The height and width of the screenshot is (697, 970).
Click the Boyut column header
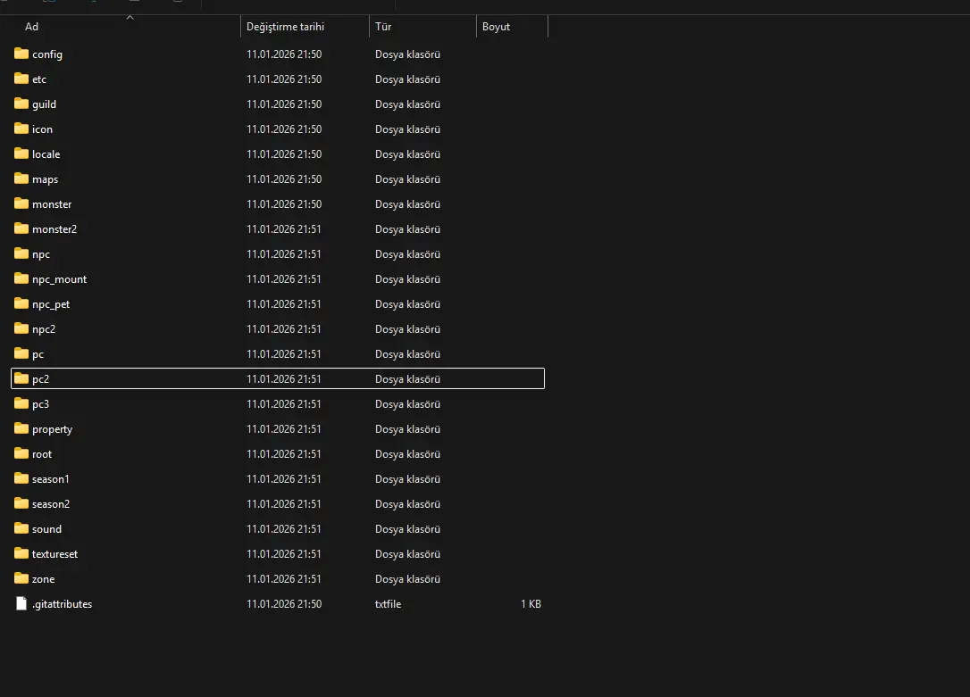(496, 27)
